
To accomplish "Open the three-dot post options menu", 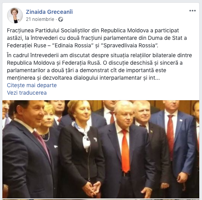I will tap(193, 11).
